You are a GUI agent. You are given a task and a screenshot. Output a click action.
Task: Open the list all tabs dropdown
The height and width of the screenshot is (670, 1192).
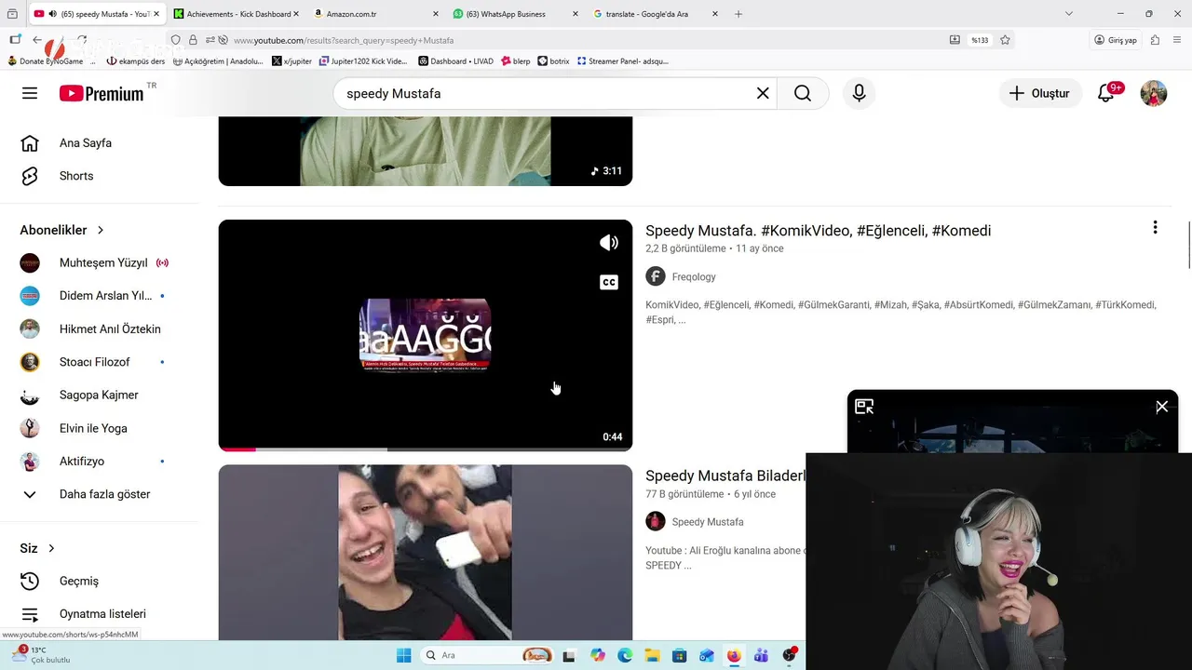[x=1069, y=14]
